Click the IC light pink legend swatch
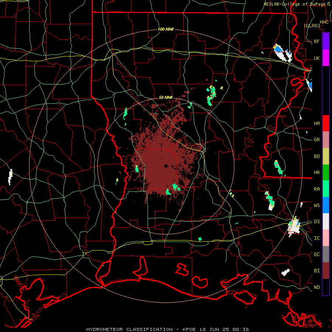 pos(326,238)
